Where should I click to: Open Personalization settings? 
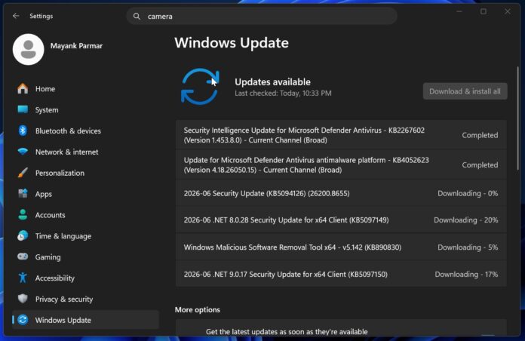(x=85, y=174)
